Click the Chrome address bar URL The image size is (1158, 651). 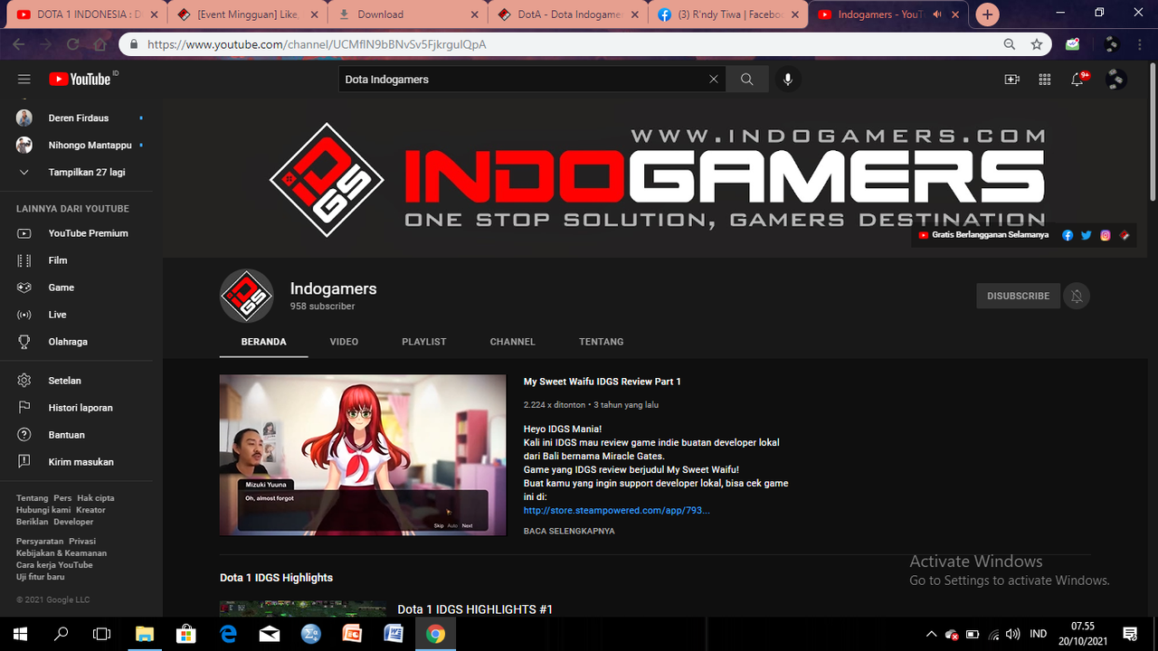pyautogui.click(x=317, y=44)
